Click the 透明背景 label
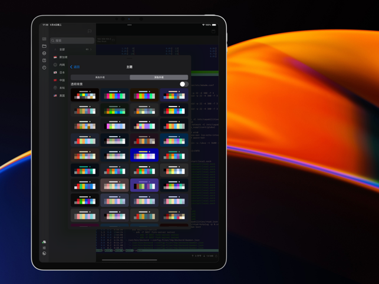Viewport: 379px width, 284px height. pyautogui.click(x=77, y=84)
